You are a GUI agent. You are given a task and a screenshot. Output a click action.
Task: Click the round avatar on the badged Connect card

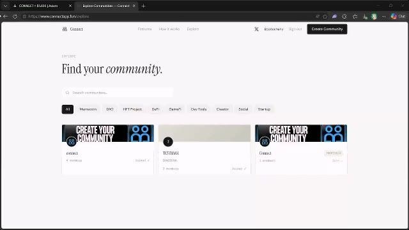265,142
